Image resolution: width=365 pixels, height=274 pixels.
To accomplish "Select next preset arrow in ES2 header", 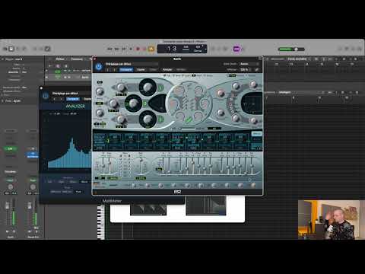I will click(114, 69).
